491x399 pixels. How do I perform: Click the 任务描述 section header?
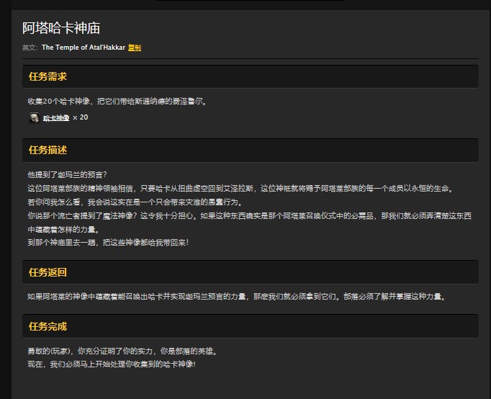pos(48,150)
